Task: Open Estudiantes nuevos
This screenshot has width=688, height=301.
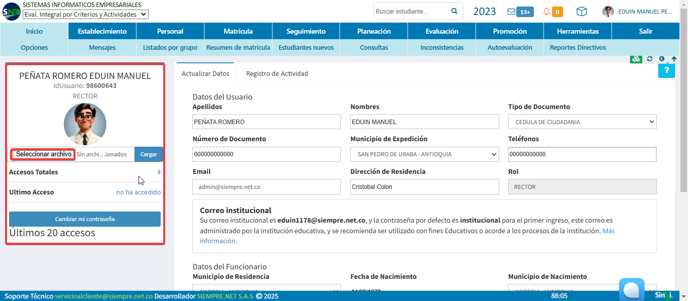Action: (x=306, y=48)
